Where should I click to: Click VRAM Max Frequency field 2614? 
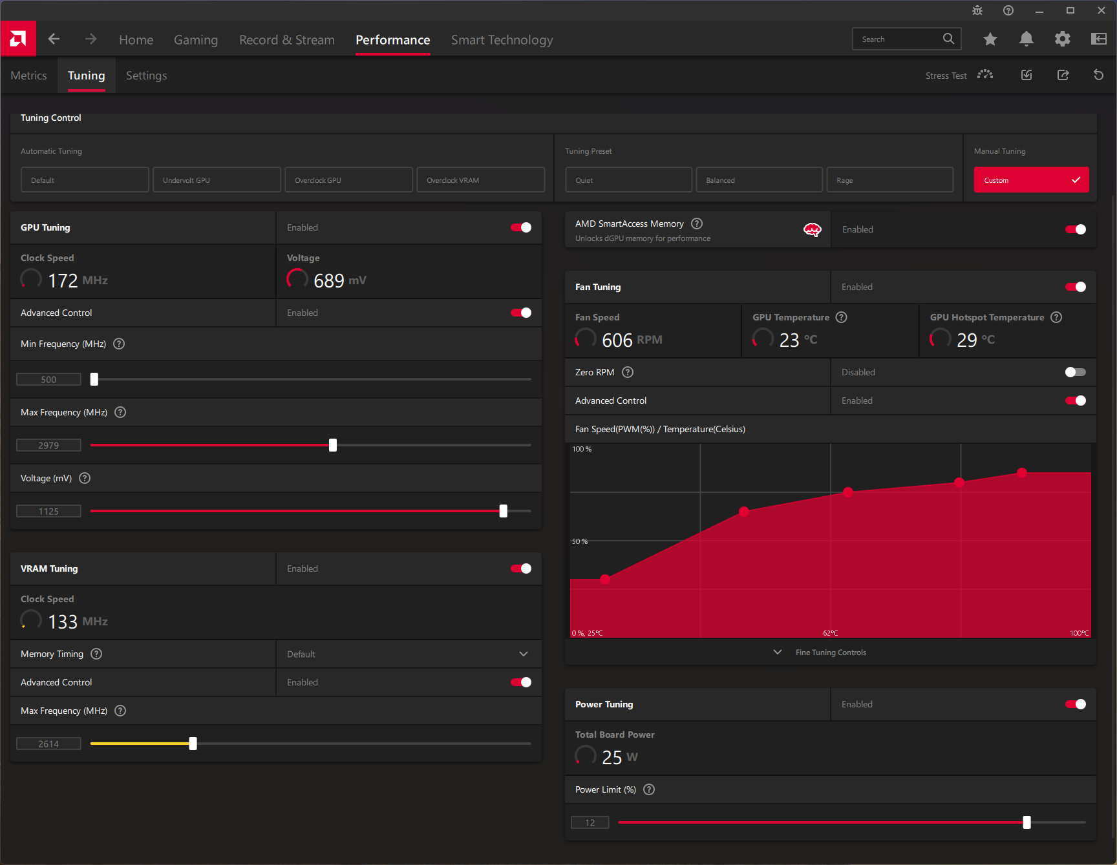(x=48, y=744)
